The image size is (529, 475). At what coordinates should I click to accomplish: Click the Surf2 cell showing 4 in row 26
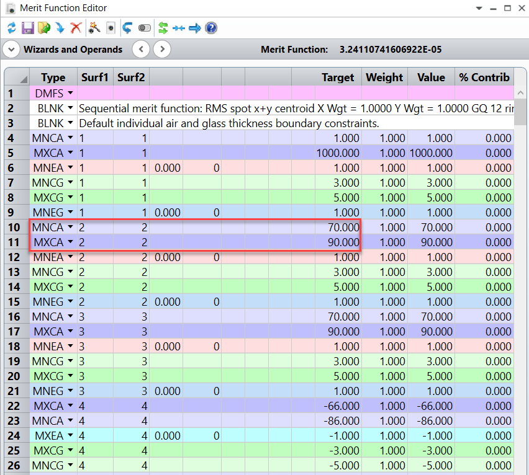tap(131, 465)
